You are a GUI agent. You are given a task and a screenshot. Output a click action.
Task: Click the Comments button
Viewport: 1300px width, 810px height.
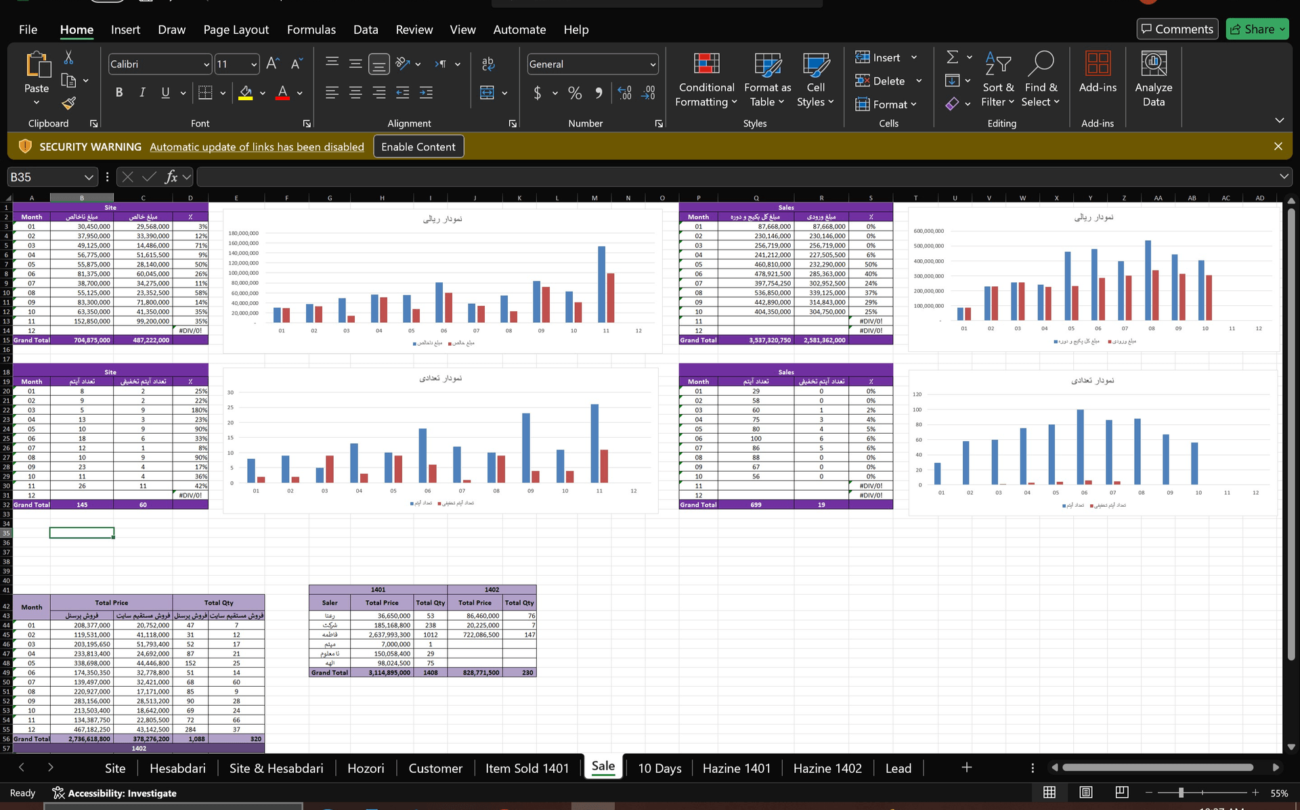[x=1177, y=29]
